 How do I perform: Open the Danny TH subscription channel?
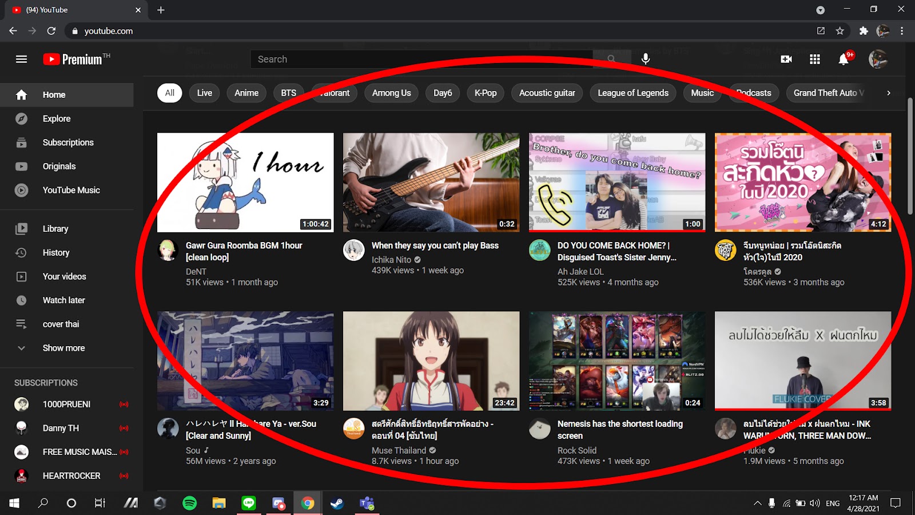coord(67,428)
